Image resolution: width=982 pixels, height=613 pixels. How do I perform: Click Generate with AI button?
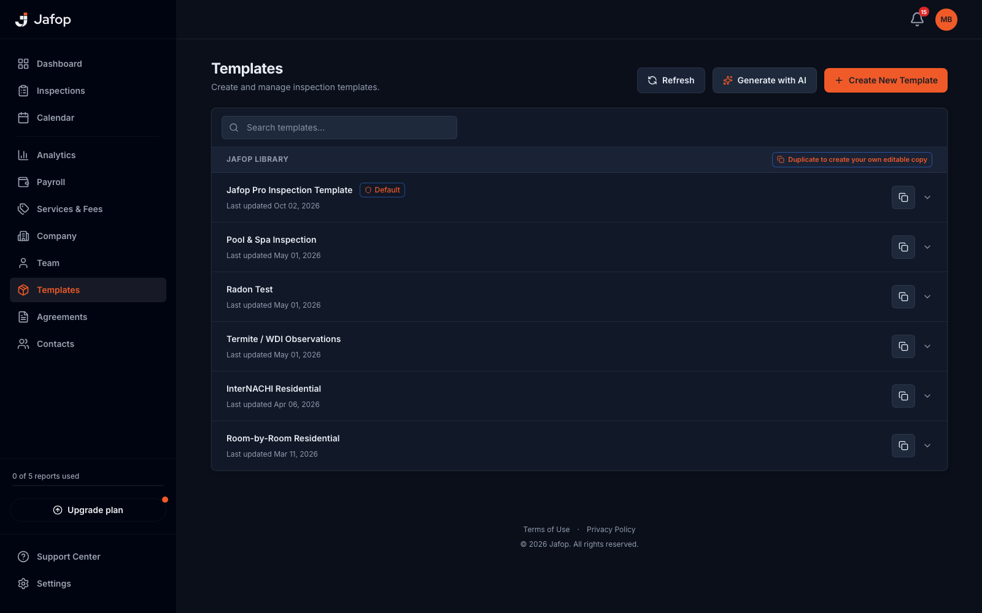(x=764, y=80)
